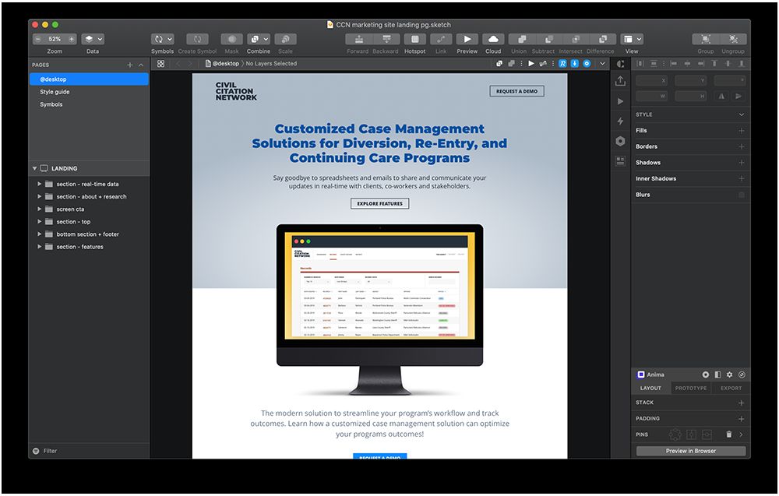Click the Anima settings gear icon

click(x=730, y=375)
